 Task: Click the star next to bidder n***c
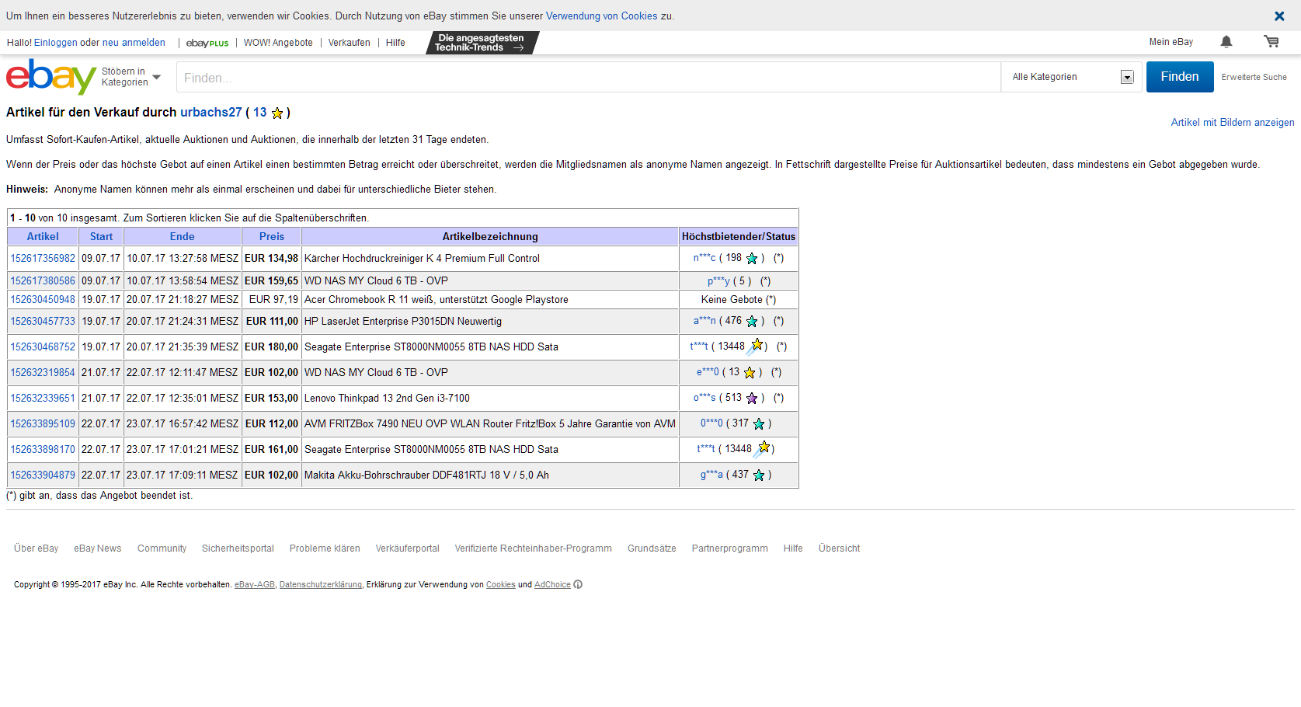point(752,259)
